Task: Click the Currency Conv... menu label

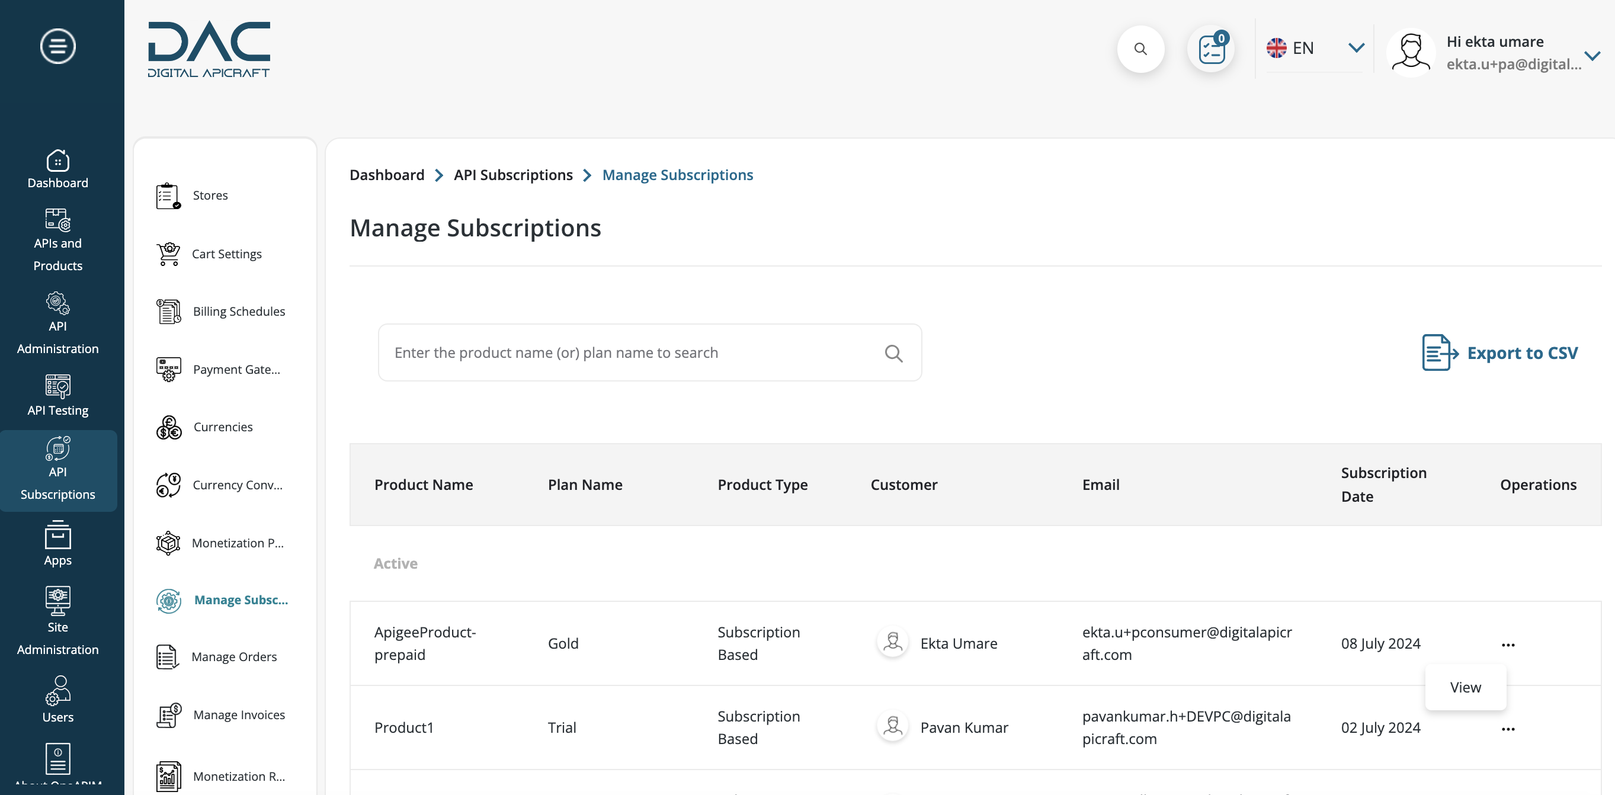Action: pyautogui.click(x=238, y=485)
